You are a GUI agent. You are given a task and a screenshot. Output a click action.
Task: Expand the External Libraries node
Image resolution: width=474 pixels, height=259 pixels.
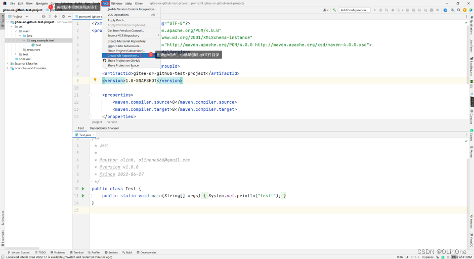pos(8,63)
